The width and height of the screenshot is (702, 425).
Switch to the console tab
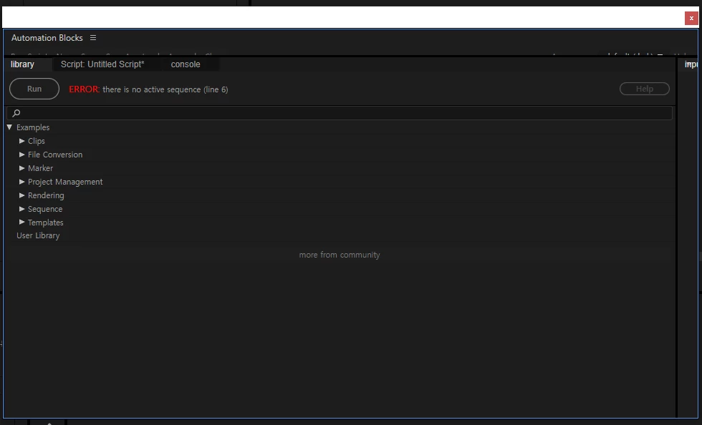[186, 64]
